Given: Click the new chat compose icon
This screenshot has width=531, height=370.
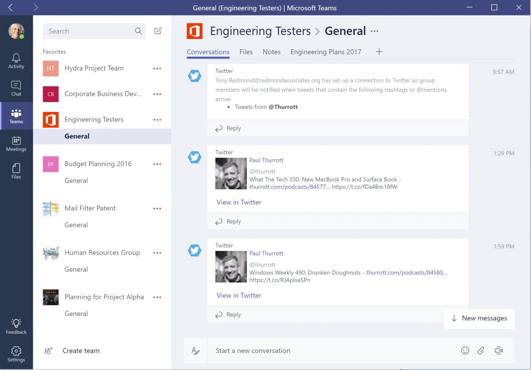Looking at the screenshot, I should pyautogui.click(x=158, y=31).
